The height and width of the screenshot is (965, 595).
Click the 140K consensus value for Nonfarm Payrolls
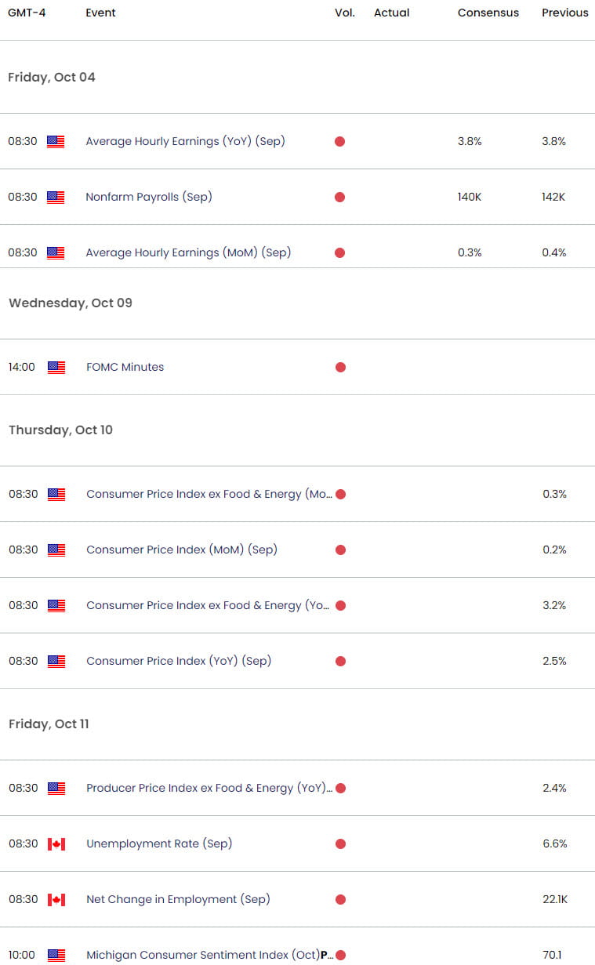point(469,197)
